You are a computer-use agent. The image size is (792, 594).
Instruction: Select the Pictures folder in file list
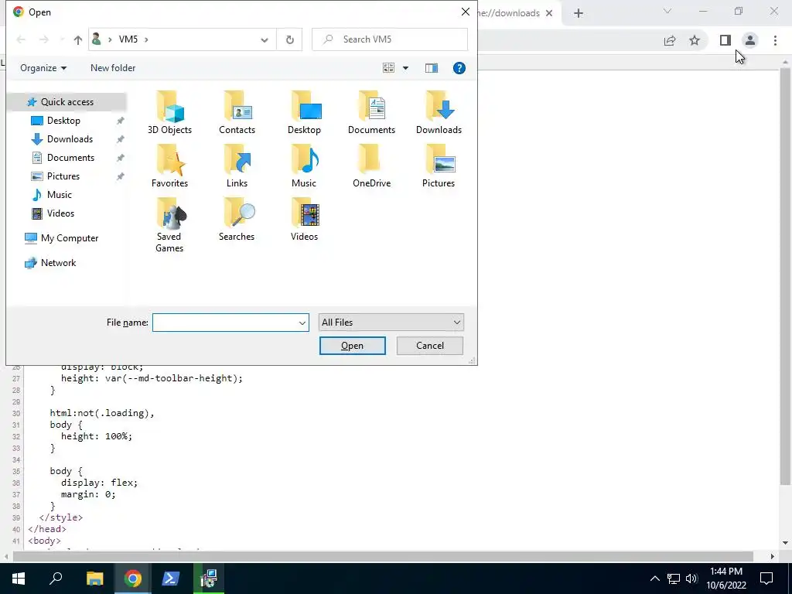click(x=439, y=166)
